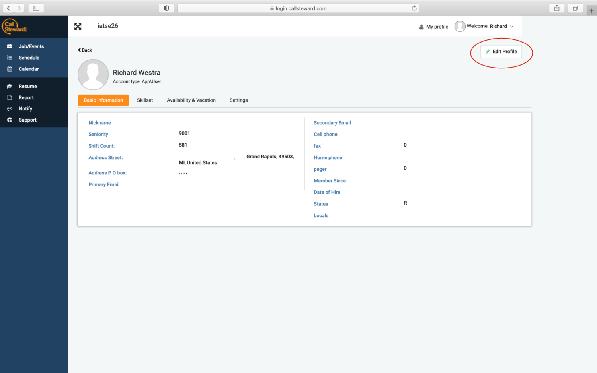Screen dimensions: 597x373
Task: Go back using the Back link
Action: click(85, 50)
